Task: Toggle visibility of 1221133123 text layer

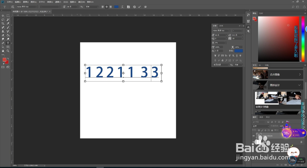Action: 254,136
